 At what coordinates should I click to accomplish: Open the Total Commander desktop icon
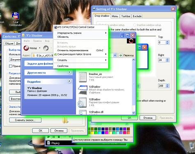(x=15, y=19)
